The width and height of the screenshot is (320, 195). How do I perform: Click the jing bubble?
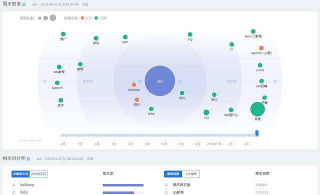click(190, 34)
